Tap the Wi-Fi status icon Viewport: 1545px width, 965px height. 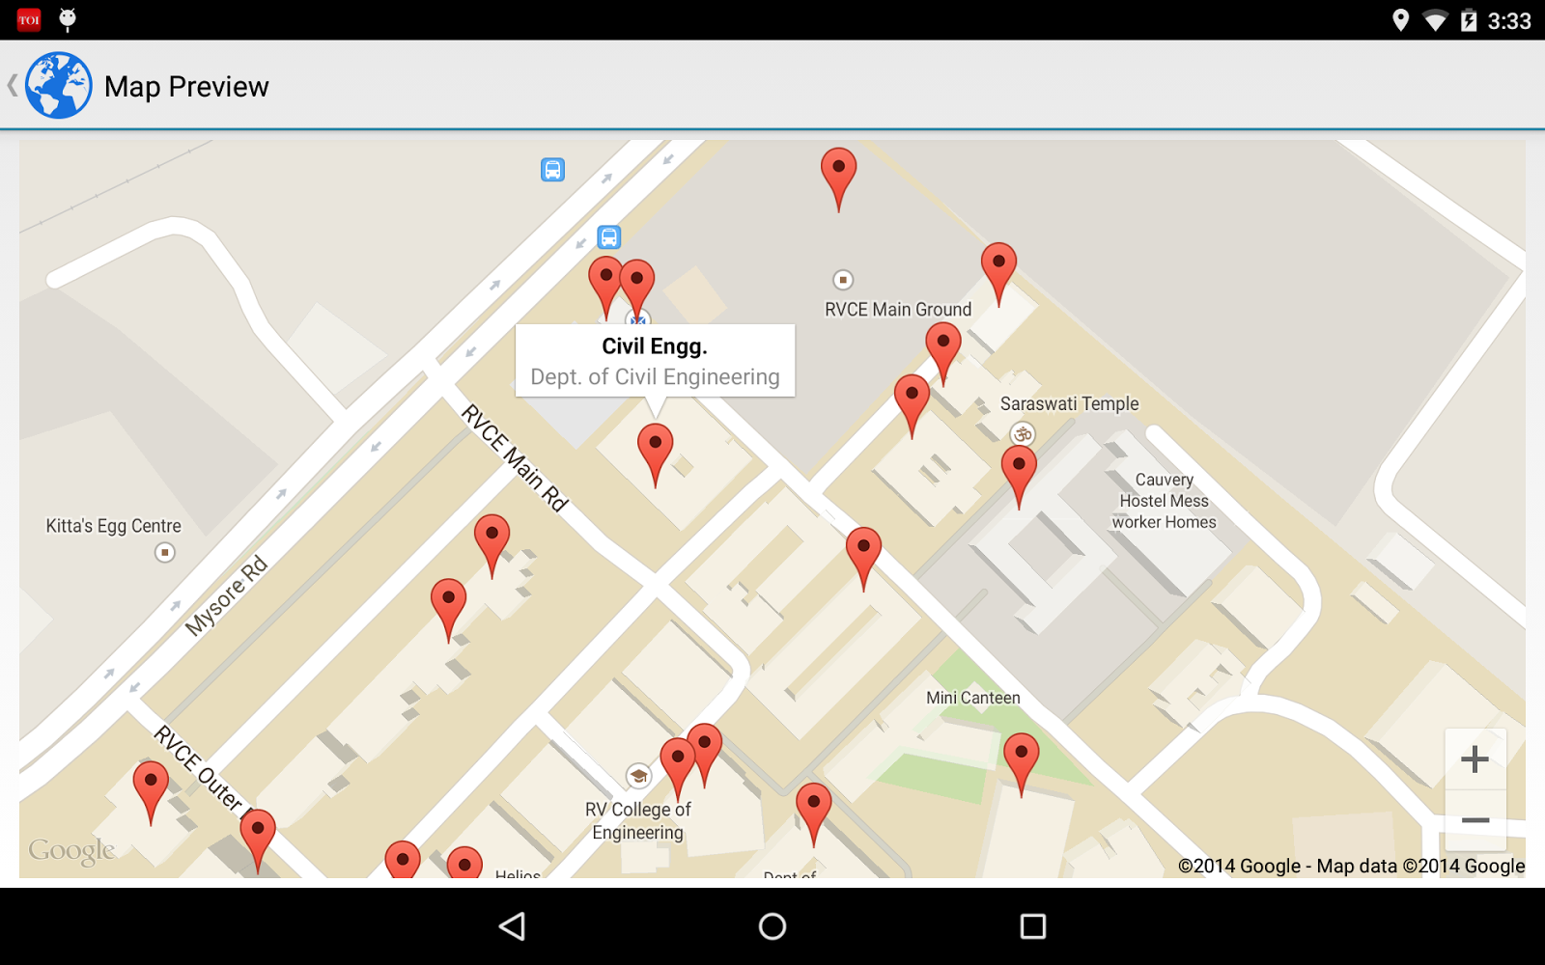[x=1435, y=20]
